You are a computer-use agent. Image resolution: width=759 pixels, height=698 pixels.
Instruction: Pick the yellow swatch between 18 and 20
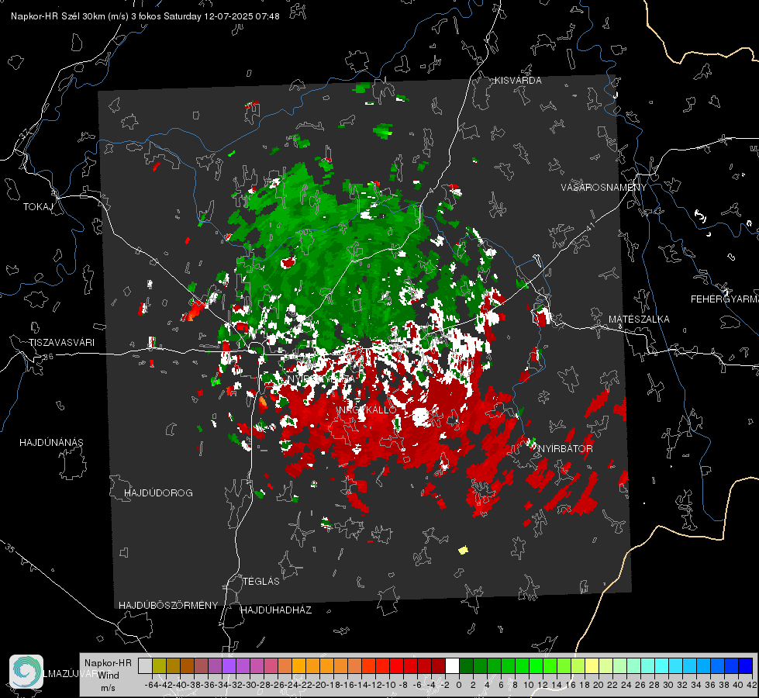coord(592,666)
